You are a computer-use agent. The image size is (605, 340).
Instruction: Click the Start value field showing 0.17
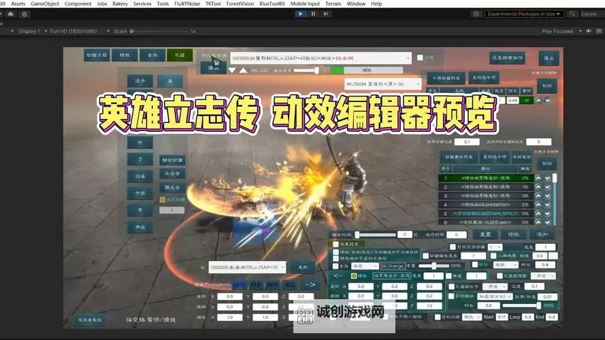pos(501,317)
